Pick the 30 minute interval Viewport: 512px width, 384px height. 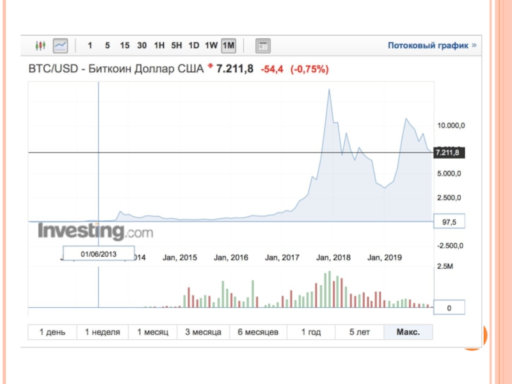point(142,45)
